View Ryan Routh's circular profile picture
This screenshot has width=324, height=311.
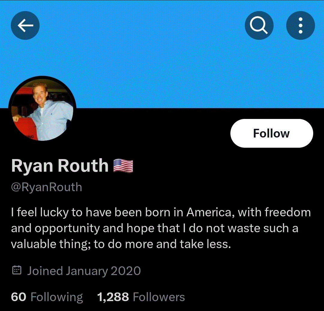point(42,110)
